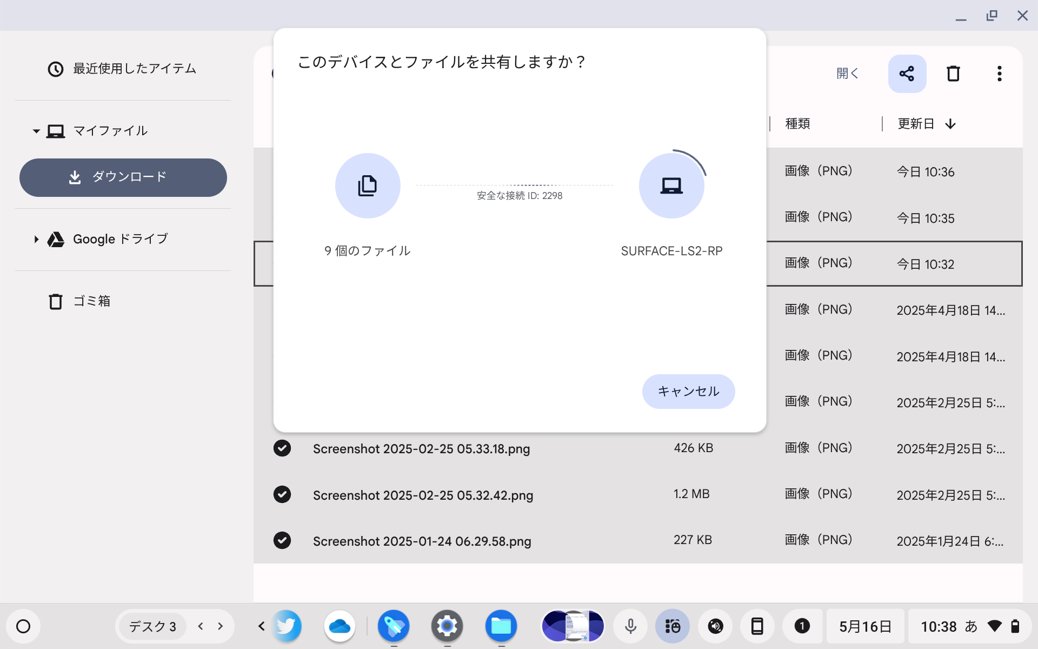The image size is (1038, 649).
Task: Collapse the マイファイル tree item
Action: [36, 131]
